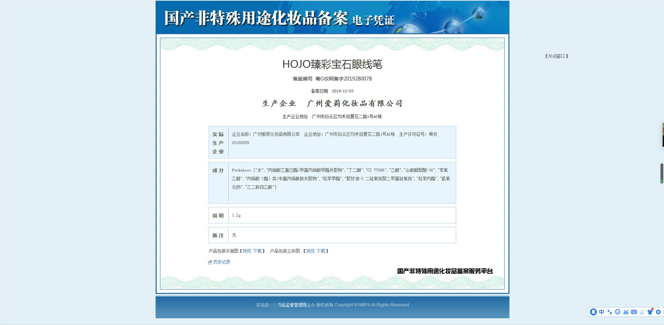Preview the 产品包装平面图 image
Viewport: 664px width, 325px height.
(x=247, y=251)
